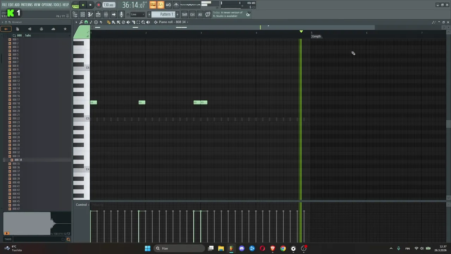Toggle the Shift modifier button

click(x=185, y=14)
